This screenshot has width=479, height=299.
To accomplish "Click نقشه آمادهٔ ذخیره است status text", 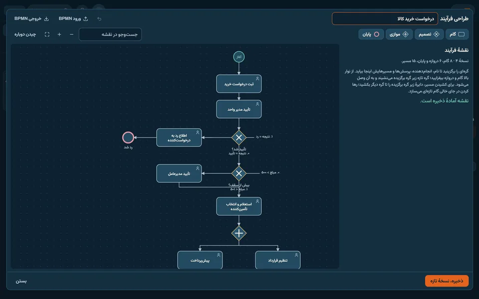I will tap(444, 101).
